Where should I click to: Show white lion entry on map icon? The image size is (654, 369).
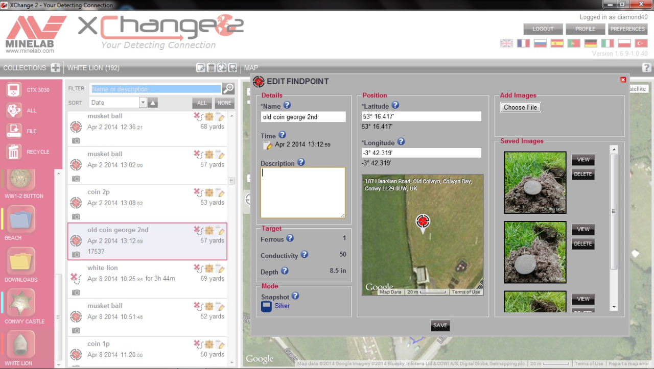pyautogui.click(x=209, y=268)
